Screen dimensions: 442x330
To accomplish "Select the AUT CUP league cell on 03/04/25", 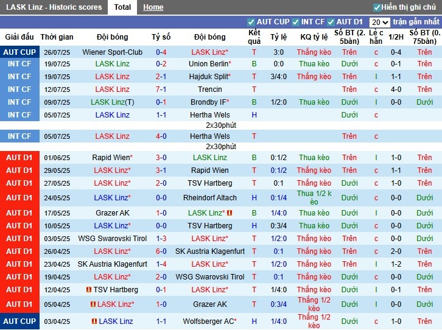I will (19, 321).
